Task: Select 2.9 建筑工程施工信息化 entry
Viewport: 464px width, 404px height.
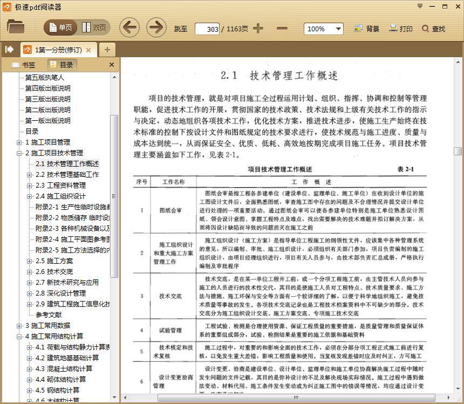Action: coord(72,304)
